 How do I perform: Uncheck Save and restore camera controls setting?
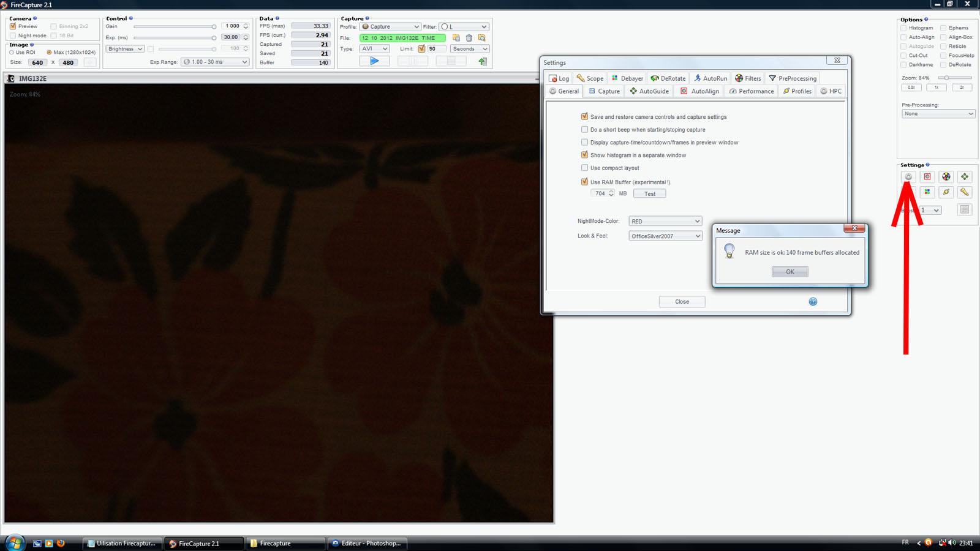click(584, 116)
